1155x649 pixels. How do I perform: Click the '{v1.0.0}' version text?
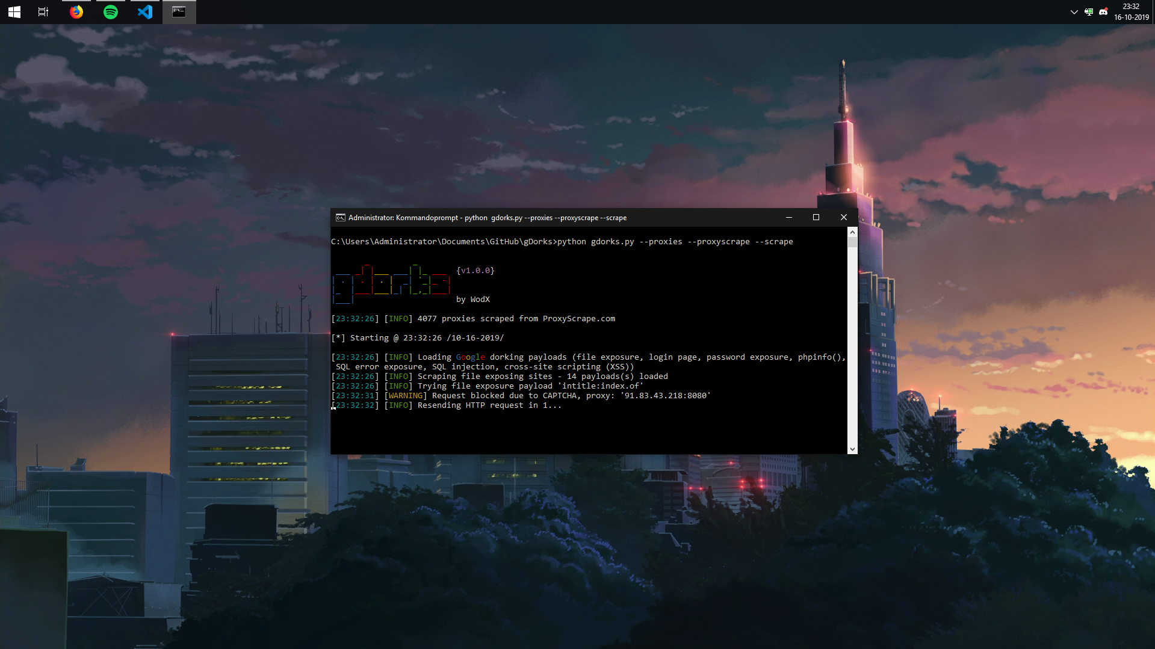pyautogui.click(x=475, y=271)
